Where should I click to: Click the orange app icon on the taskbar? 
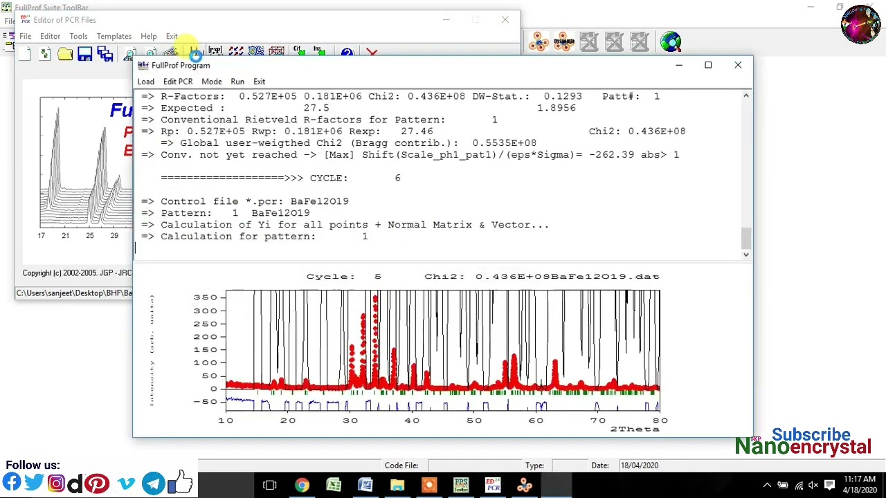429,485
